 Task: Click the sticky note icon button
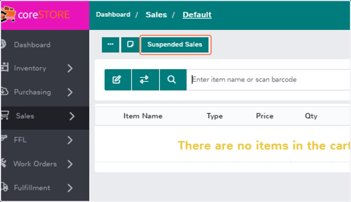(130, 45)
